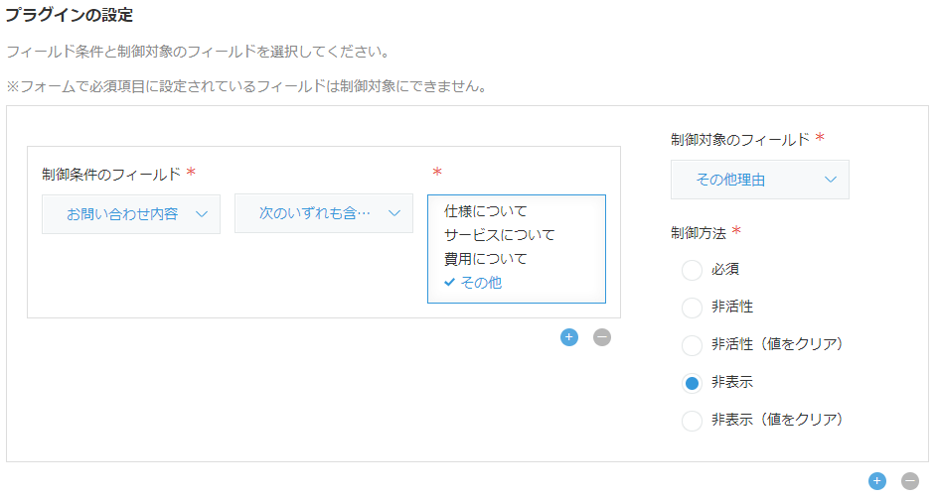
Task: Open the お問い合わせ内容 field dropdown
Action: coord(130,213)
